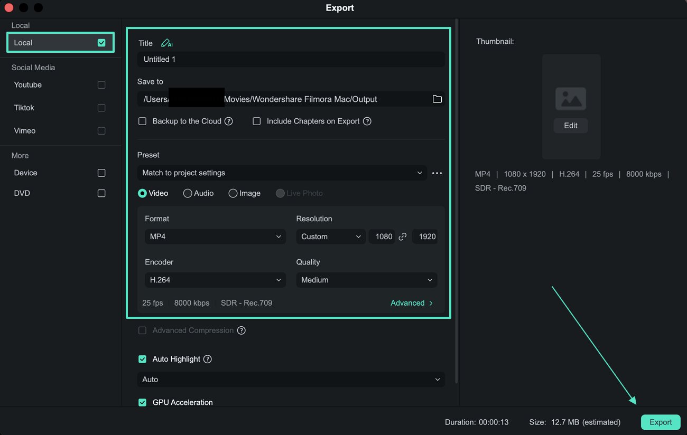Open the Auto Highlight dropdown showing Auto
The width and height of the screenshot is (687, 435).
point(291,380)
